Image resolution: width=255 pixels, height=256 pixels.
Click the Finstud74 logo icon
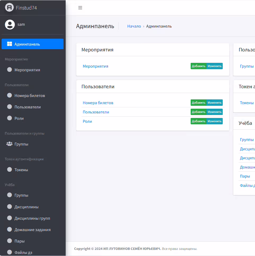(x=9, y=7)
